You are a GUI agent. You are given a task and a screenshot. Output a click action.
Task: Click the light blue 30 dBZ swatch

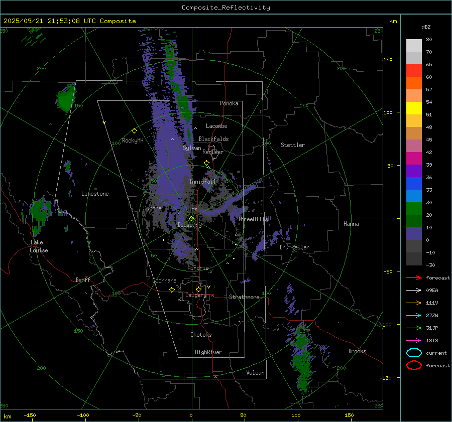414,196
